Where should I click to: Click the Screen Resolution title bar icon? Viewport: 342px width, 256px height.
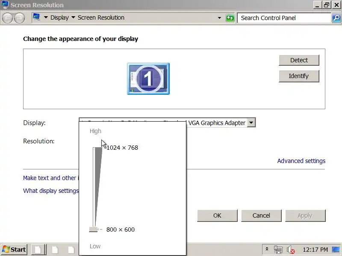point(5,5)
